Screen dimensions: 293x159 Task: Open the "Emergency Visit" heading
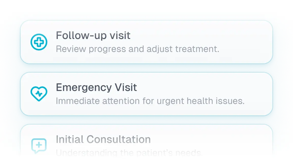click(96, 88)
